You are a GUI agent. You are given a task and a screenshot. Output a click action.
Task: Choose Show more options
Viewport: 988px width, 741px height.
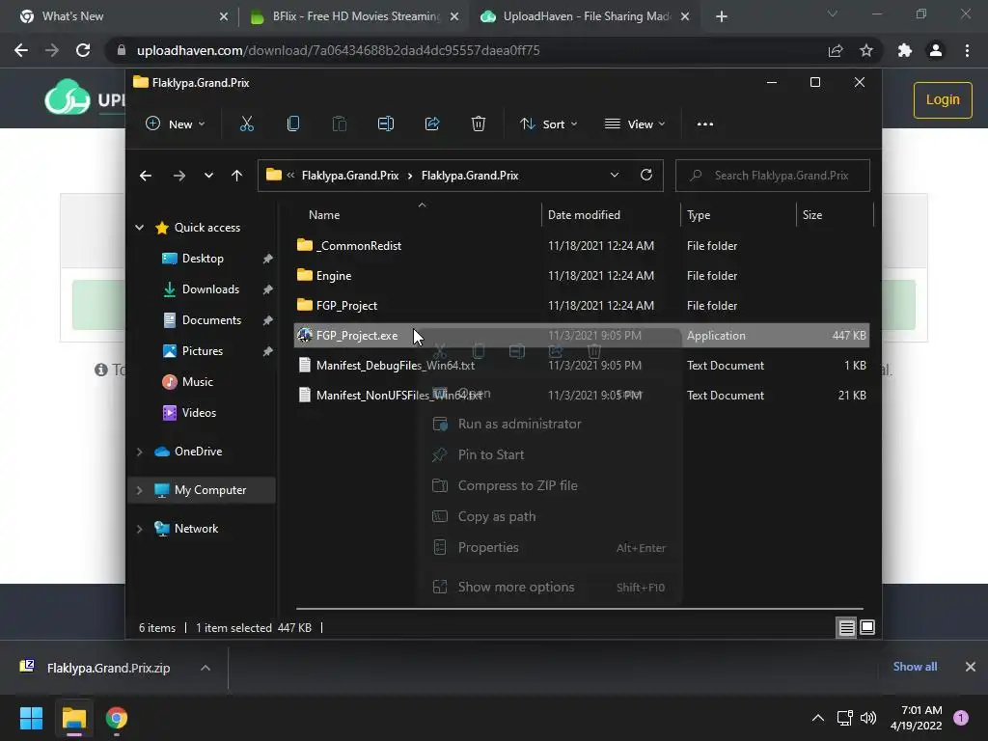pyautogui.click(x=549, y=588)
